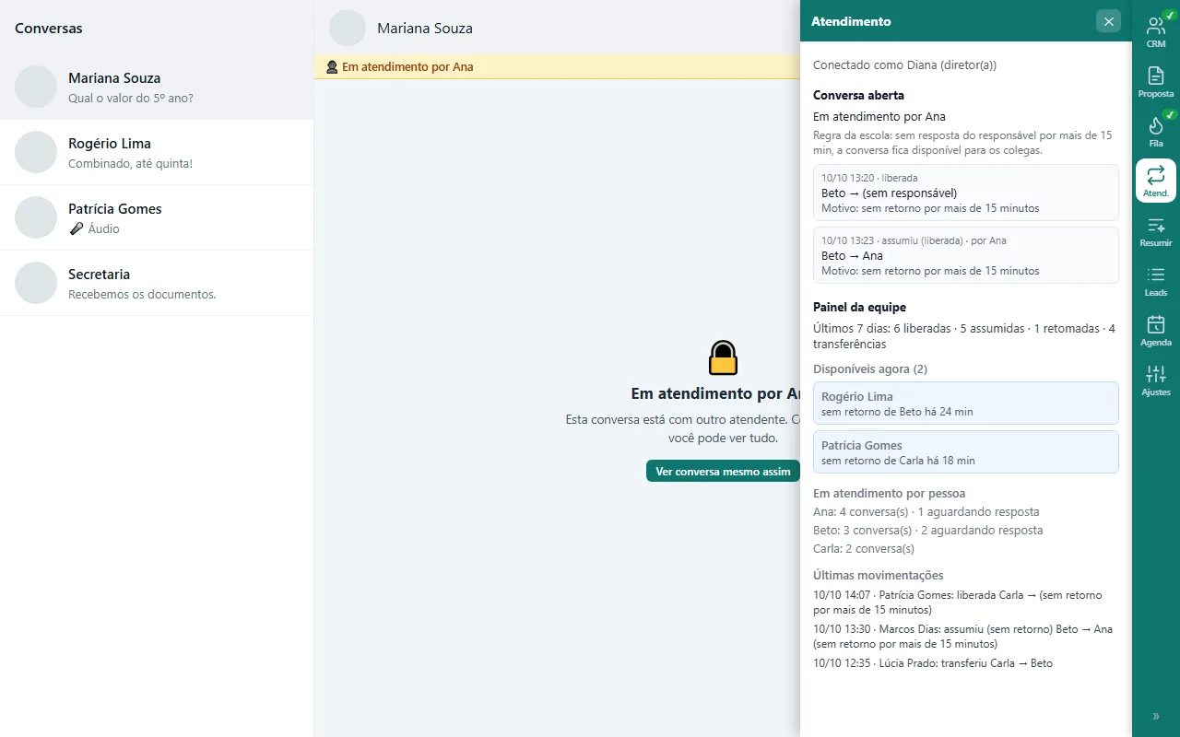Viewport: 1180px width, 737px height.
Task: Click Mariana Souza name in chat header
Action: coord(425,29)
